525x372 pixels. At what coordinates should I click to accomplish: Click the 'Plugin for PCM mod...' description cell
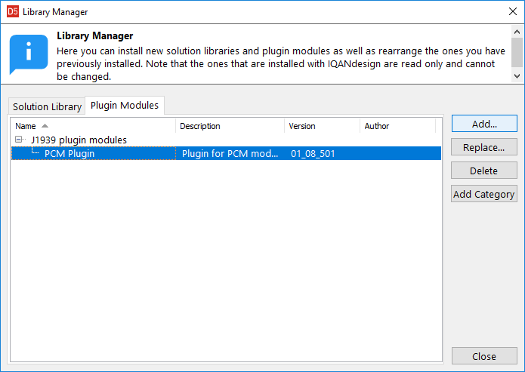click(x=230, y=153)
